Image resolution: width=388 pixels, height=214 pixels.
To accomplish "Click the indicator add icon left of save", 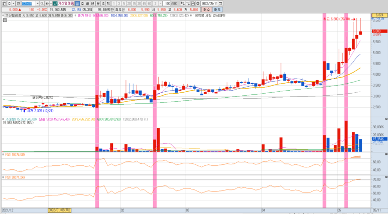I will point(182,4).
